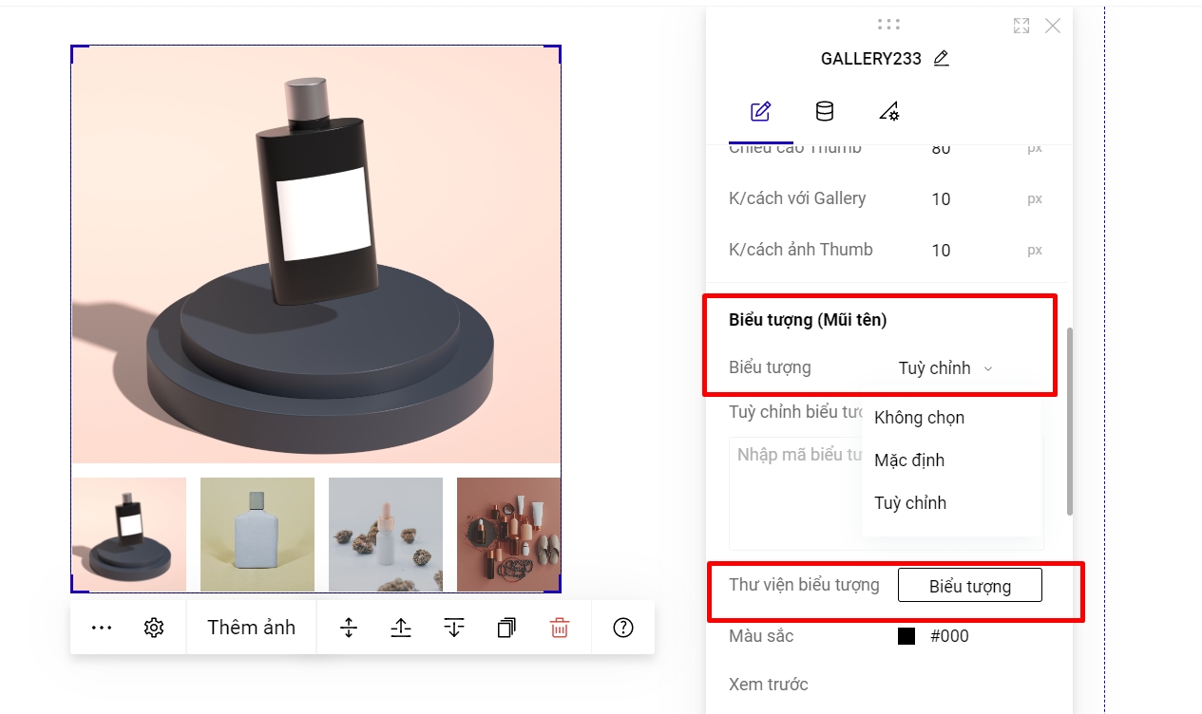Screen dimensions: 1202x714
Task: Open the Biểu tượng dropdown showing Tuỳ chỉnh
Action: tap(945, 368)
